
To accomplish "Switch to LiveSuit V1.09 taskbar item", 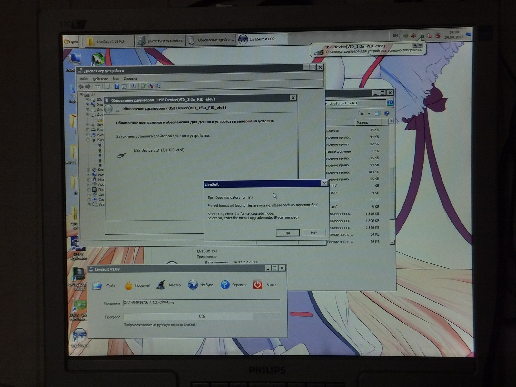I will tap(262, 39).
